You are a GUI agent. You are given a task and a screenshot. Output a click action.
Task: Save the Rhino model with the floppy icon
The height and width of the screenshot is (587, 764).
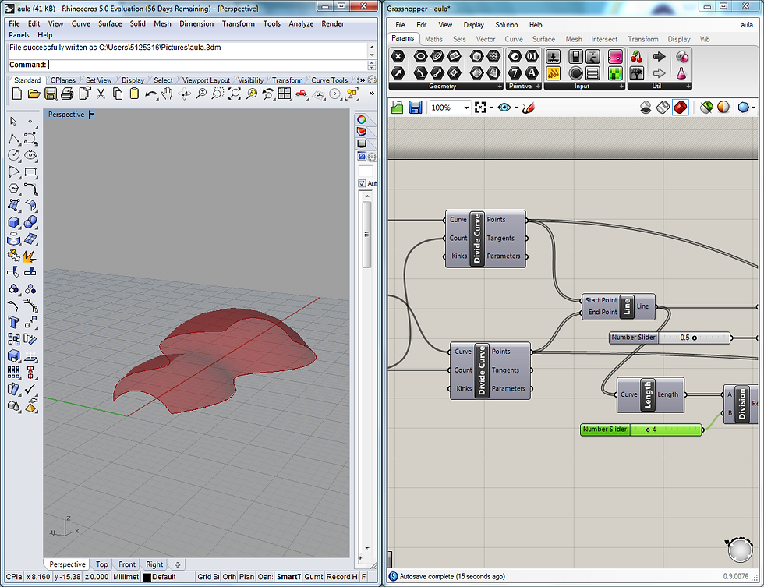pyautogui.click(x=50, y=94)
